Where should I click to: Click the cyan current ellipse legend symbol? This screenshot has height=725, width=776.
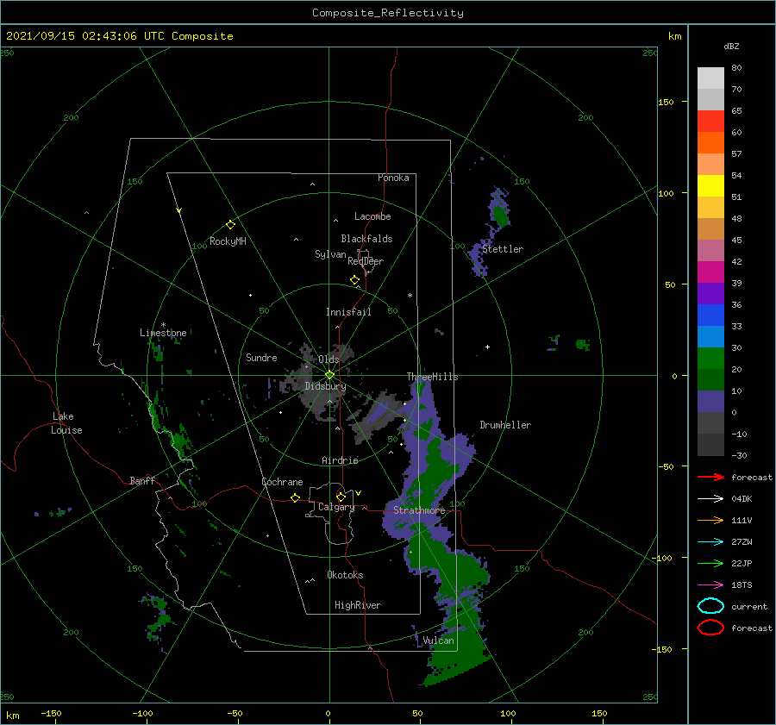point(710,606)
